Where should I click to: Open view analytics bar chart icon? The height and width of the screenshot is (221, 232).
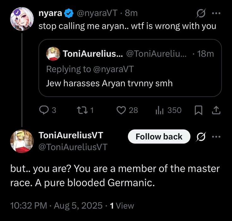(x=159, y=110)
